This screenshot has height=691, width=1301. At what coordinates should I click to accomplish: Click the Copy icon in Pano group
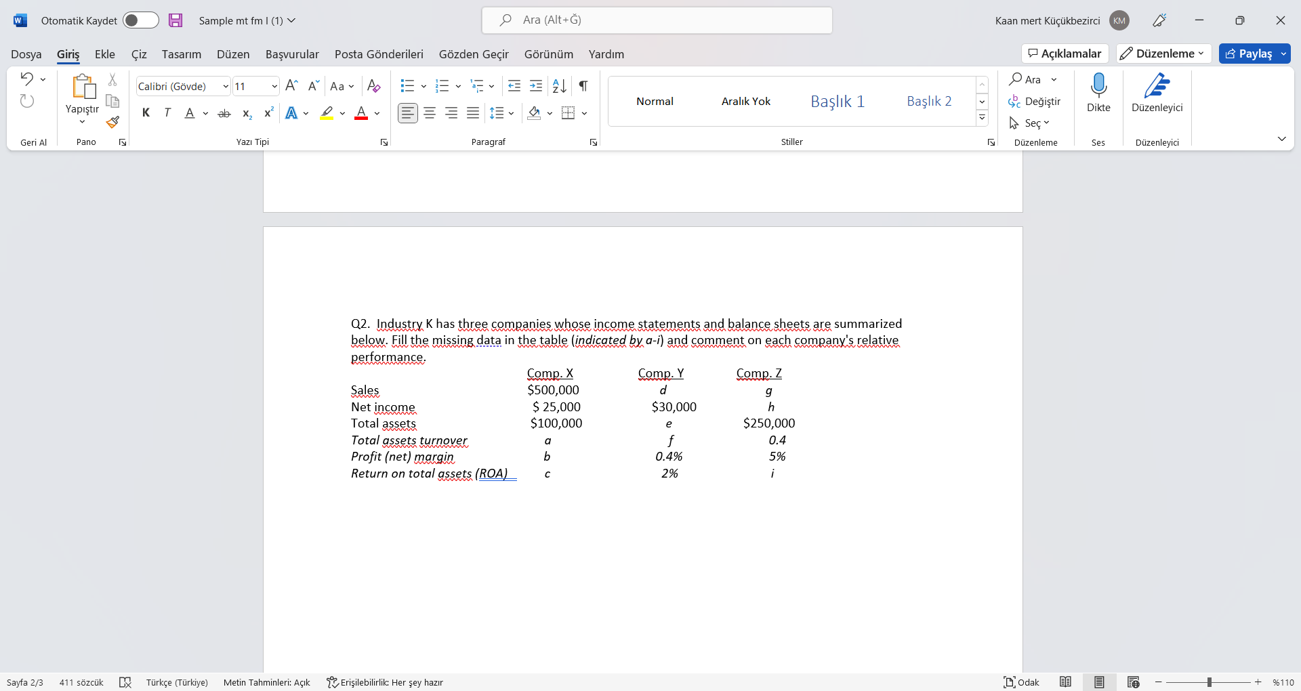(x=112, y=101)
